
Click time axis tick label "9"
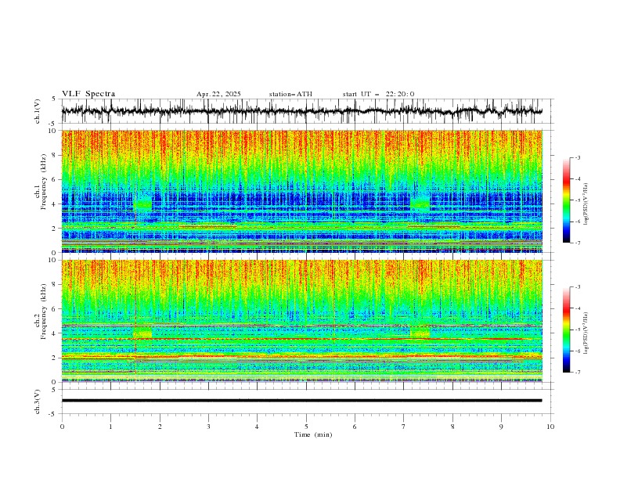coord(501,427)
